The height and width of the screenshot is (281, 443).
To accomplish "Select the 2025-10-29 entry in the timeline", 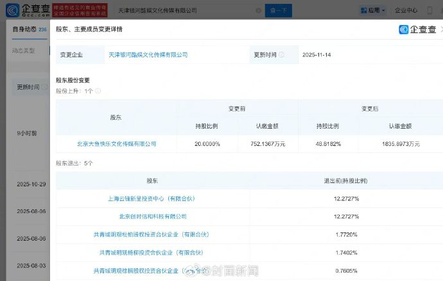I will point(31,184).
